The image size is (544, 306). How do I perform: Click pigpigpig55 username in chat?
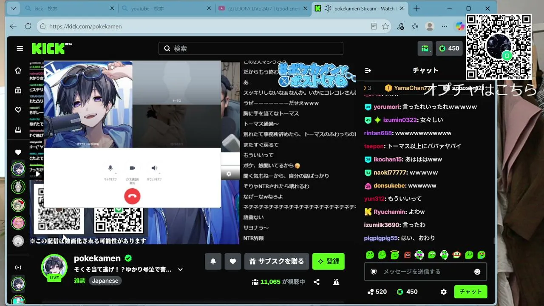tap(381, 238)
